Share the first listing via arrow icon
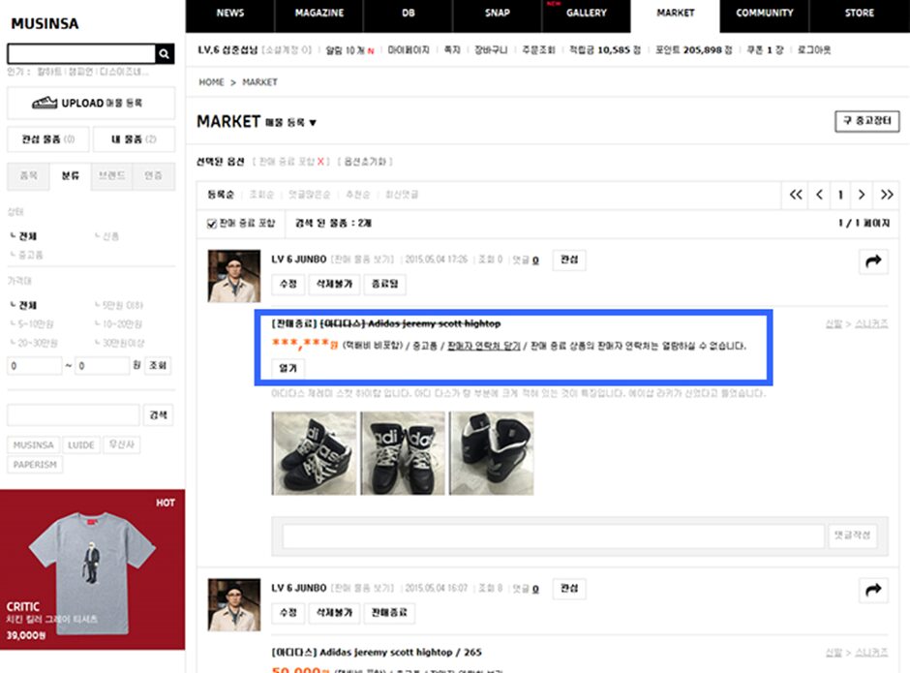910x673 pixels. pyautogui.click(x=873, y=260)
